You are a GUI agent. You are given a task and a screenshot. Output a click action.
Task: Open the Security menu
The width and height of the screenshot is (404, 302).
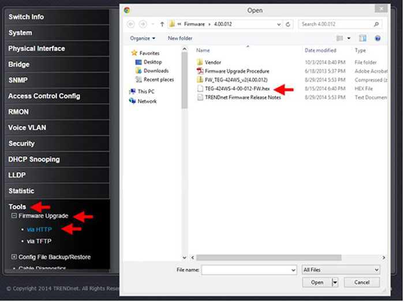click(x=57, y=144)
